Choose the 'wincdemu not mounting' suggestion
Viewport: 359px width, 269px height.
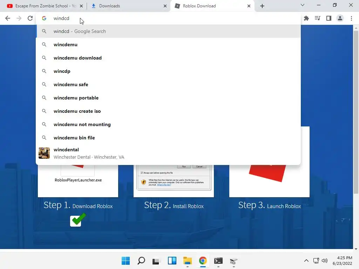168,124
